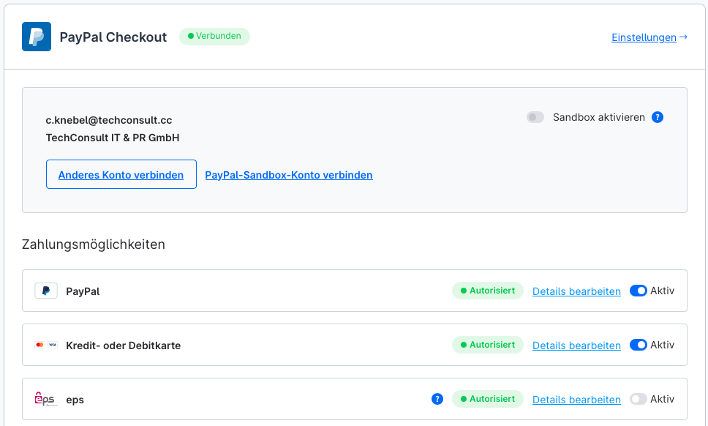Click the PayPal Checkout logo icon
The height and width of the screenshot is (426, 708).
[37, 37]
